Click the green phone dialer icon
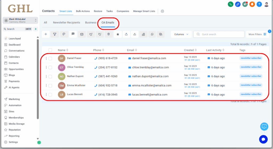Screen dimensions: 273x149 (231, 4)
